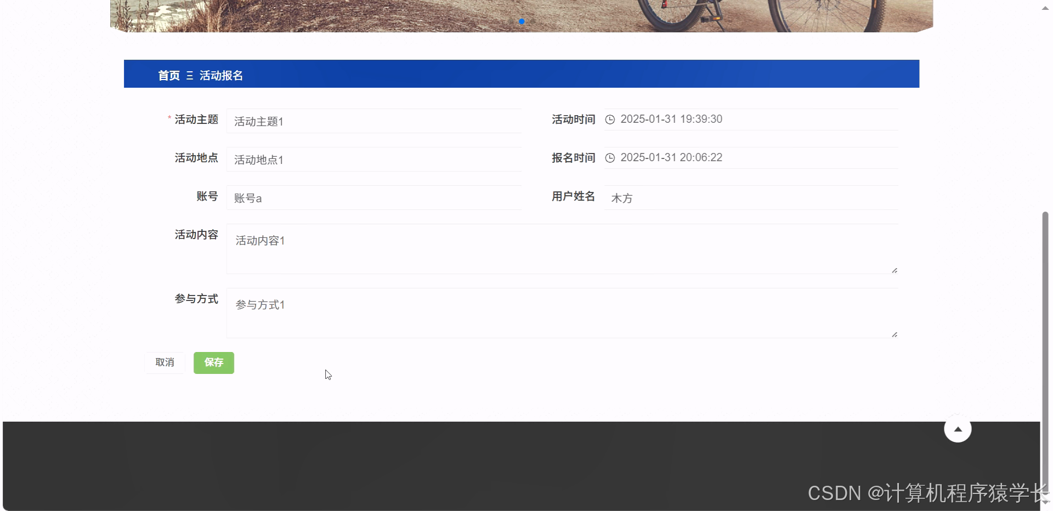This screenshot has height=511, width=1053.
Task: Select the active blue carousel dot
Action: 522,21
